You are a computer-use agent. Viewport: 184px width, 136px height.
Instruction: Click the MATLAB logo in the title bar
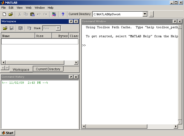tap(2, 2)
